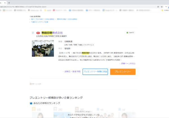Click the crown icon beside あなたの学校のランキング
Screen dimensions: 169x118
pos(31,103)
